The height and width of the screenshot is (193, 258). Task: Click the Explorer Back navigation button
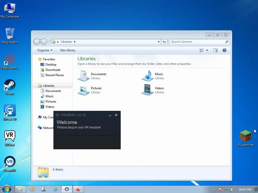pos(37,42)
